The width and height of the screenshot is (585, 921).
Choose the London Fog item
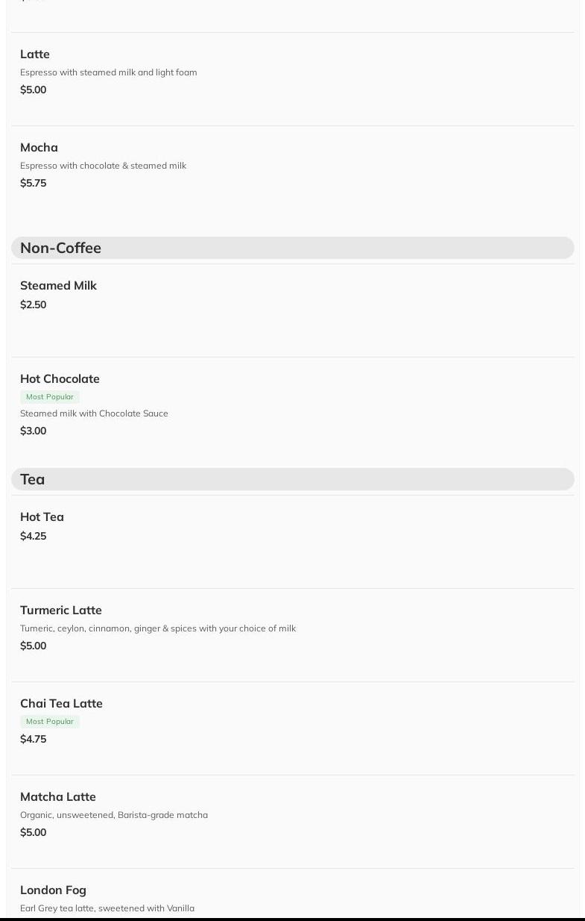click(x=53, y=890)
